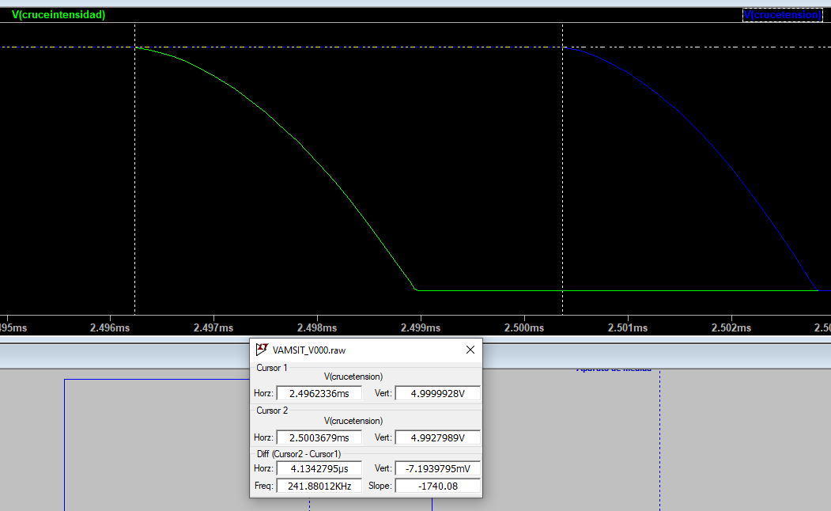Select the V(crucetension) trace label
The height and width of the screenshot is (511, 831).
pos(782,15)
